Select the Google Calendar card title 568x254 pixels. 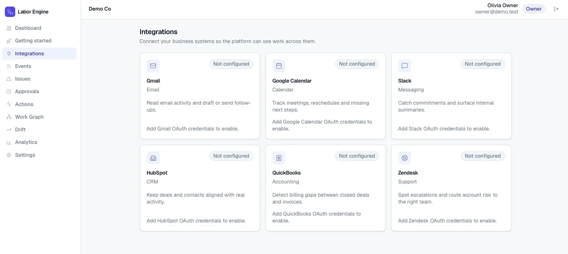click(x=292, y=81)
